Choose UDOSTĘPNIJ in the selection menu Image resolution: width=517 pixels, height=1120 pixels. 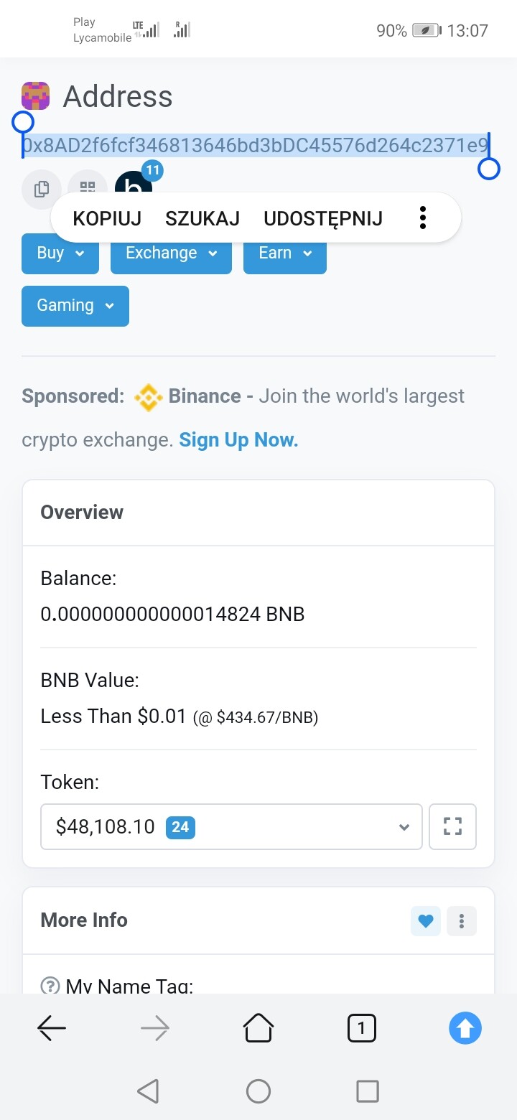[x=323, y=218]
